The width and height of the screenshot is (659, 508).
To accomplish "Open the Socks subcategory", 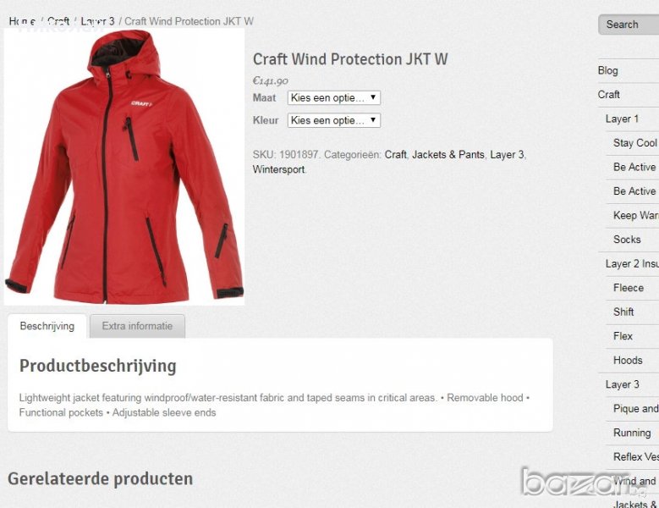I will 627,240.
